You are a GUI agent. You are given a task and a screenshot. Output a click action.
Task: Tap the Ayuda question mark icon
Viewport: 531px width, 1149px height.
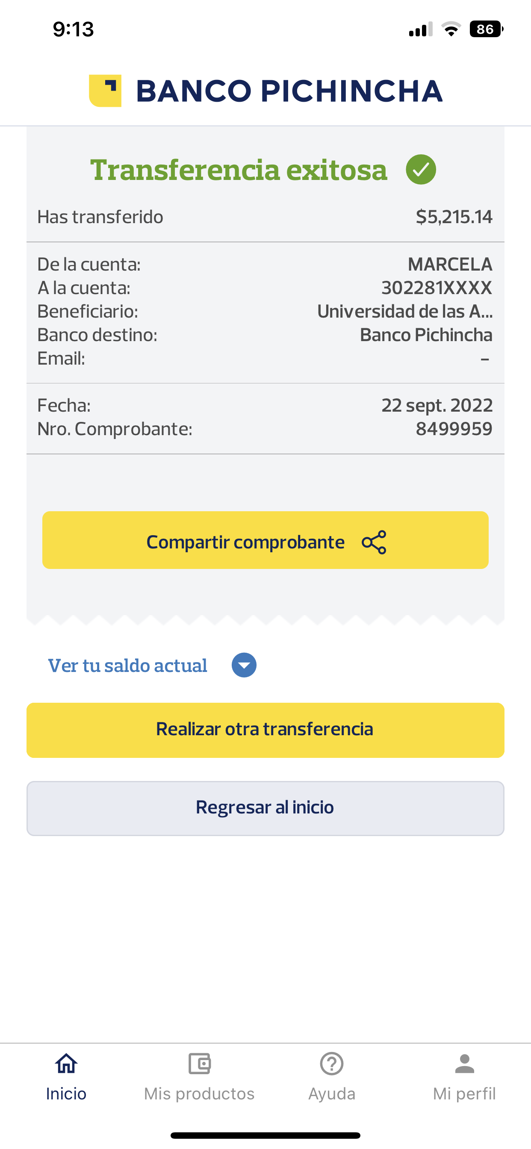point(331,1064)
